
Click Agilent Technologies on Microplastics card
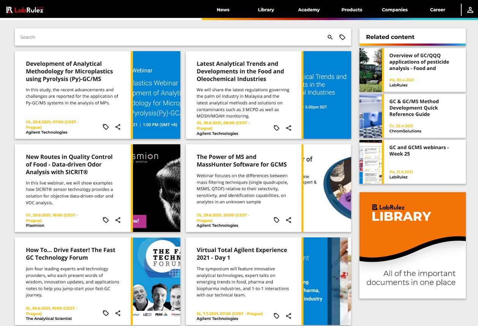(x=46, y=132)
